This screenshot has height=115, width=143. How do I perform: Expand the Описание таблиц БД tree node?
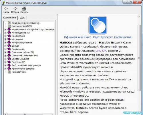pyautogui.click(x=5, y=52)
